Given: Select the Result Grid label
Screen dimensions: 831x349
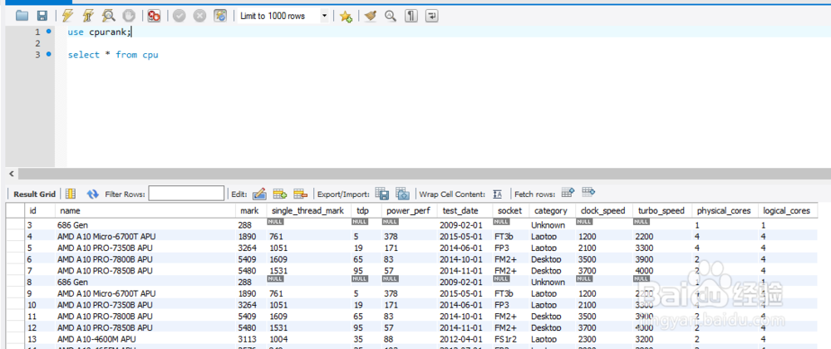Looking at the screenshot, I should click(x=34, y=194).
